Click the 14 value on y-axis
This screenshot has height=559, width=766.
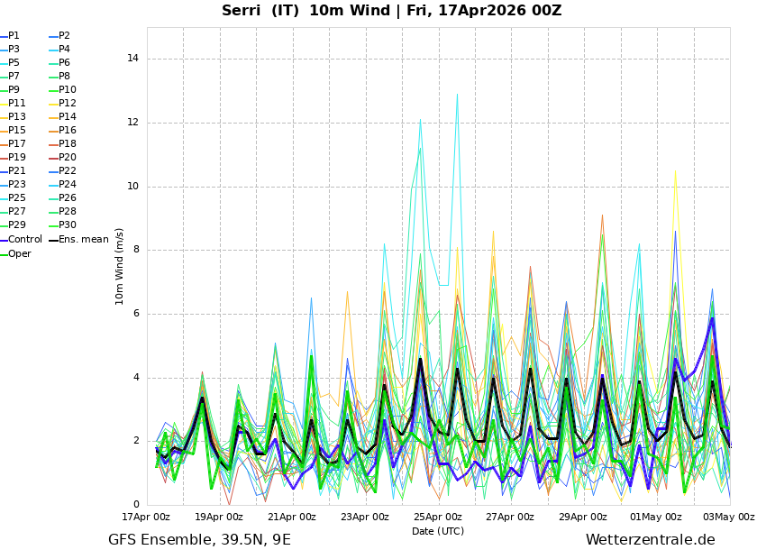pos(132,59)
